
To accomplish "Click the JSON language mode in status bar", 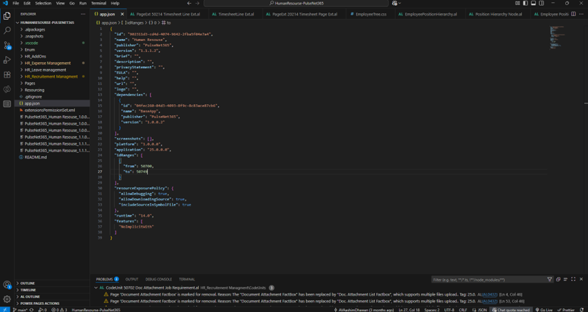I will point(480,310).
